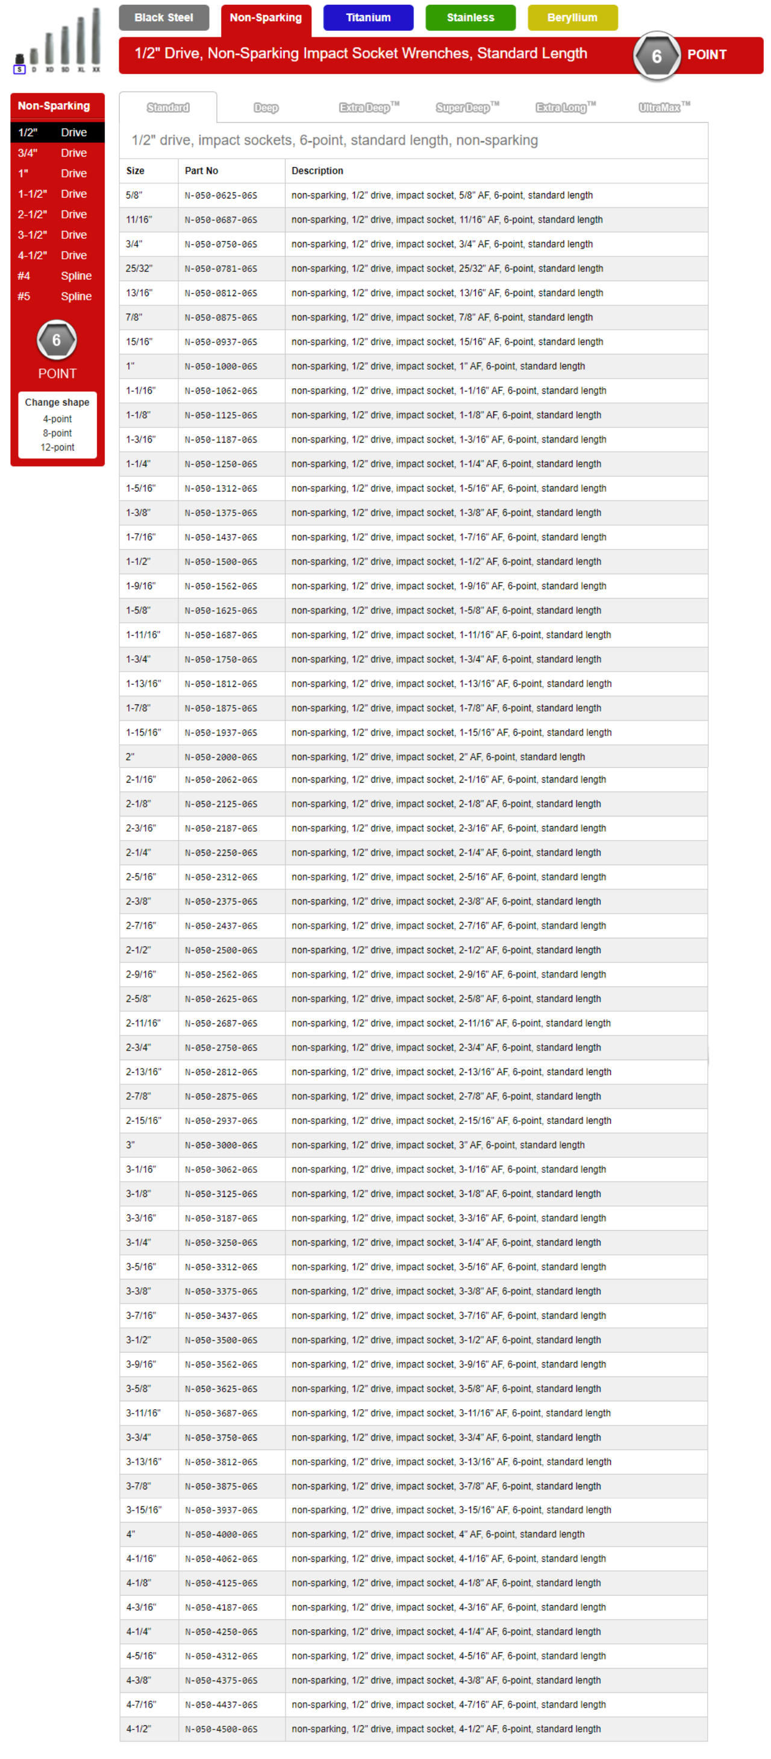This screenshot has width=771, height=1759.
Task: Select the Titanium material button
Action: [x=368, y=17]
